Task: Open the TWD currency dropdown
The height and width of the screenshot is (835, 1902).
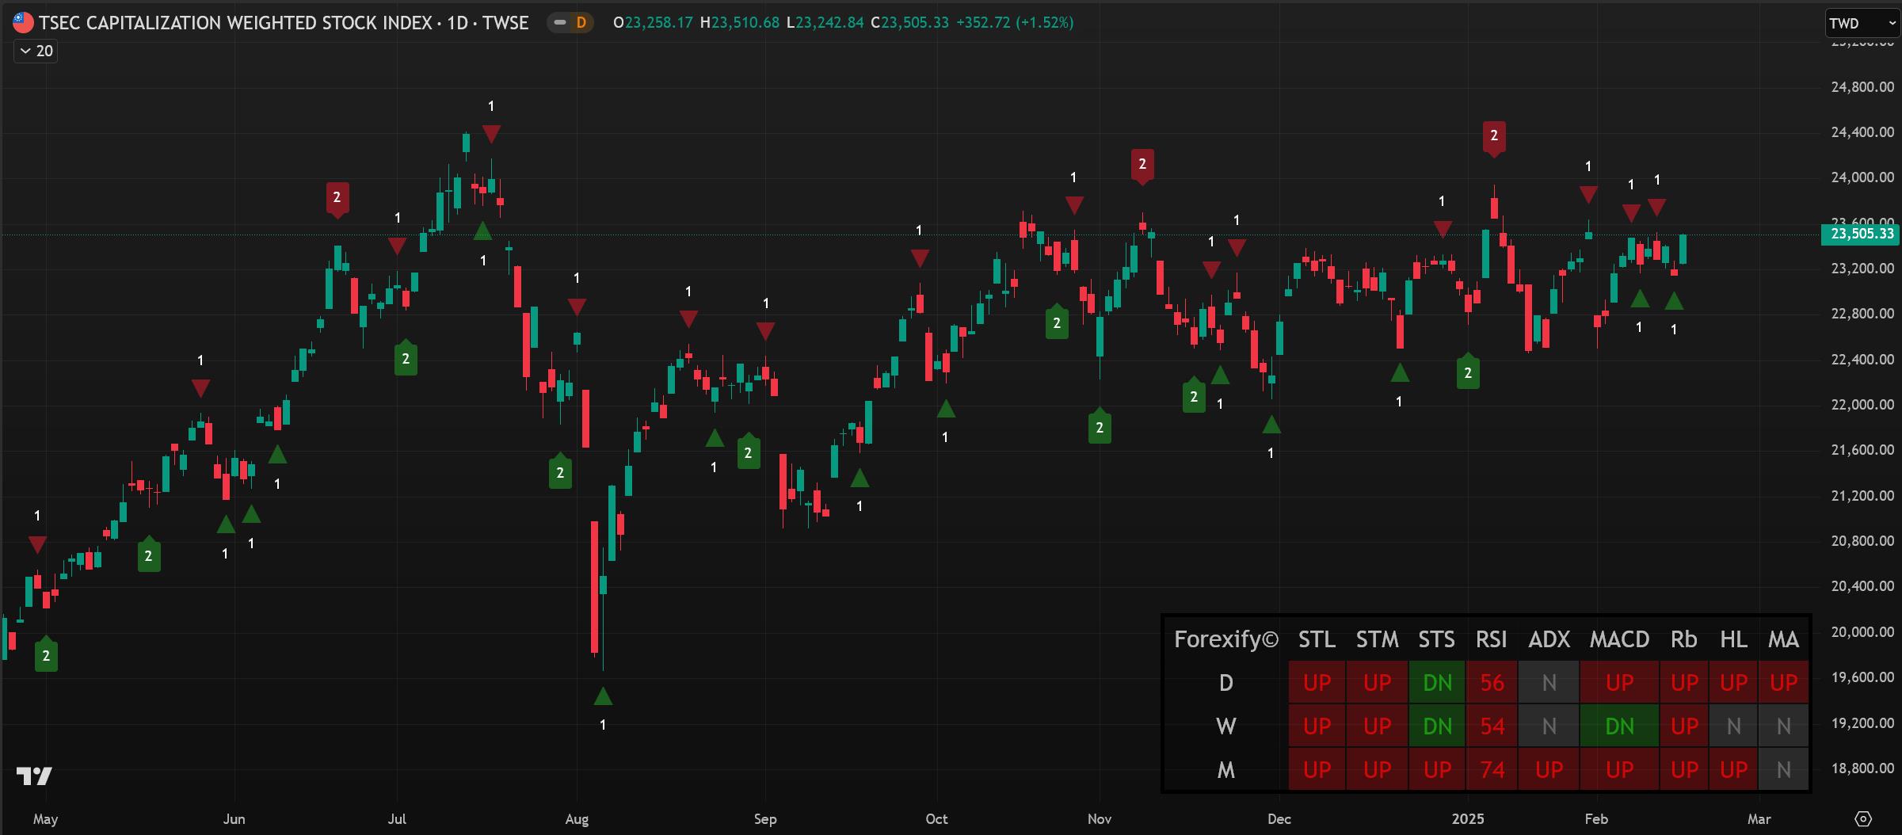Action: (x=1861, y=23)
